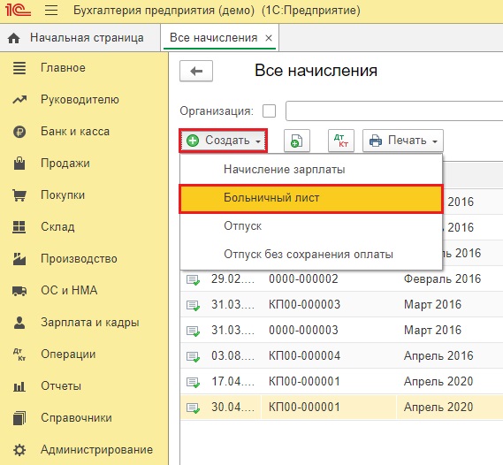Viewport: 503px width, 465px height.
Task: Show Дт/Кт postings via toolbar icon
Action: tap(341, 141)
